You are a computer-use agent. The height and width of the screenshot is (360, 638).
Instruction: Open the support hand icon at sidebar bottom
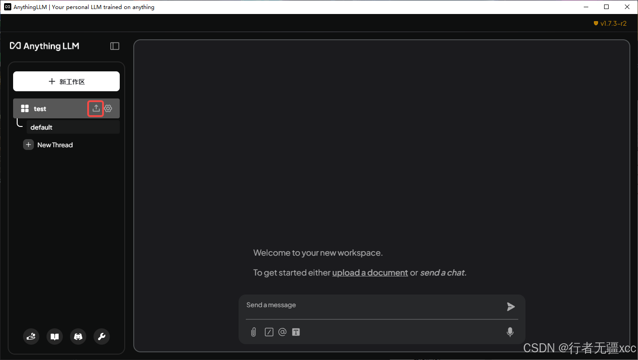(31, 337)
